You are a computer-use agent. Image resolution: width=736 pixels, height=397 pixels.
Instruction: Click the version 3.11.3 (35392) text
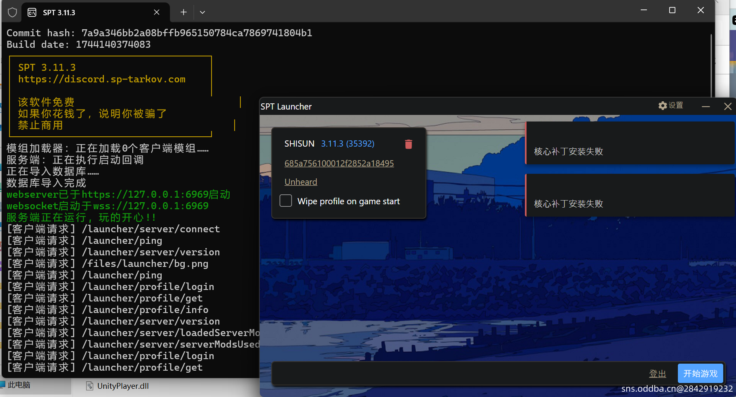pos(348,144)
